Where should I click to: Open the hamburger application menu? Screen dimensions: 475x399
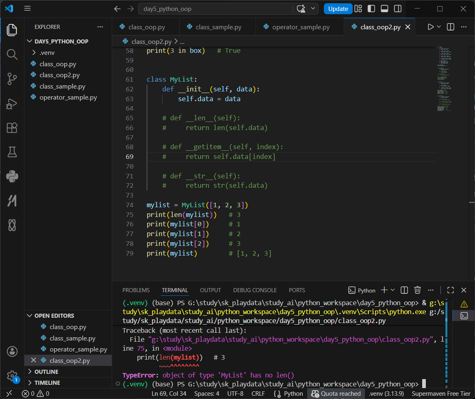(x=27, y=9)
